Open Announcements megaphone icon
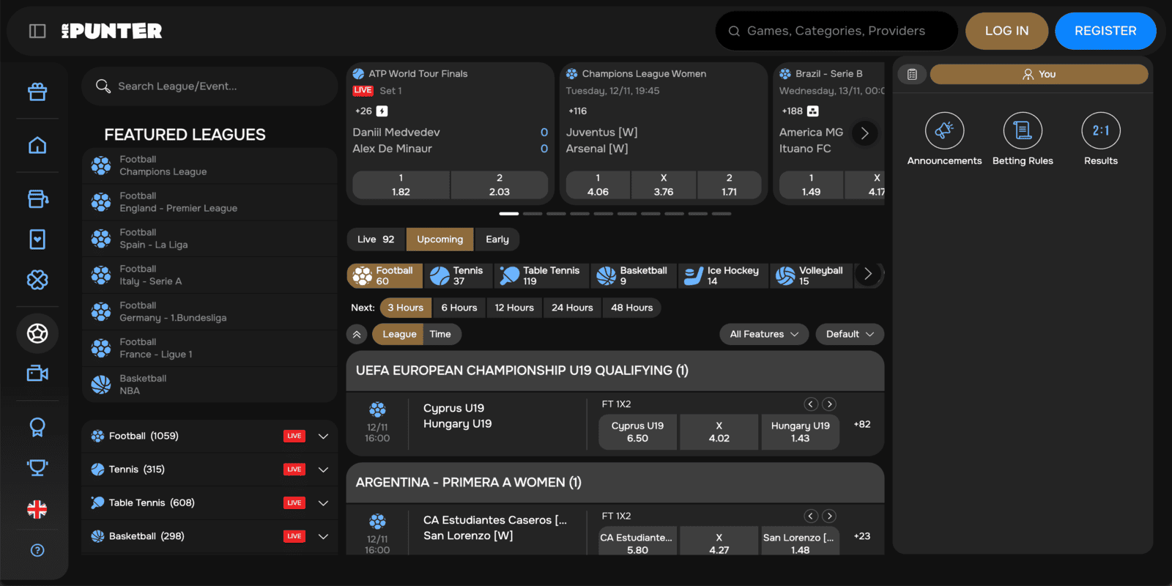This screenshot has height=586, width=1172. [x=944, y=131]
